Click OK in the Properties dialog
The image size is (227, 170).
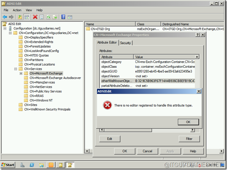tap(125, 151)
